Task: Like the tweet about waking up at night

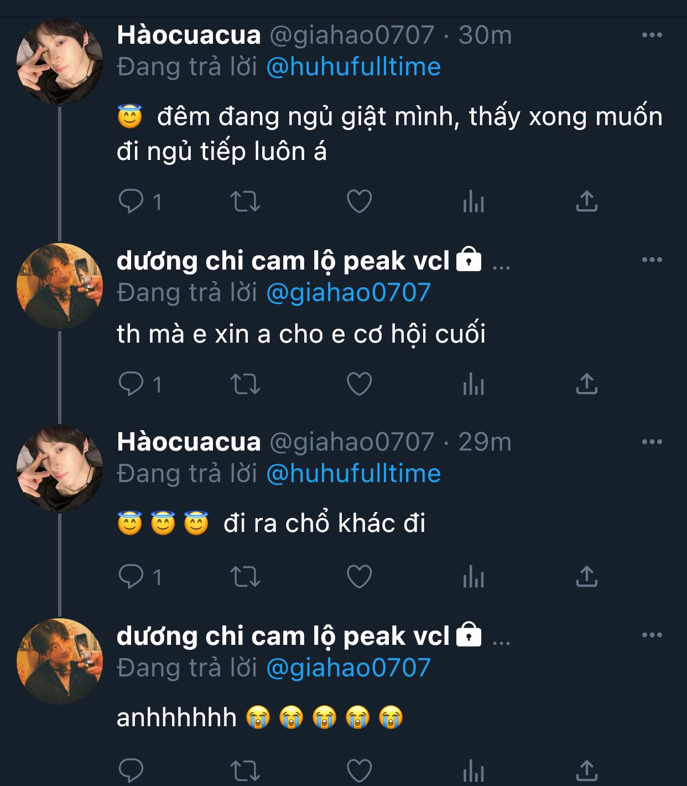Action: coord(359,201)
